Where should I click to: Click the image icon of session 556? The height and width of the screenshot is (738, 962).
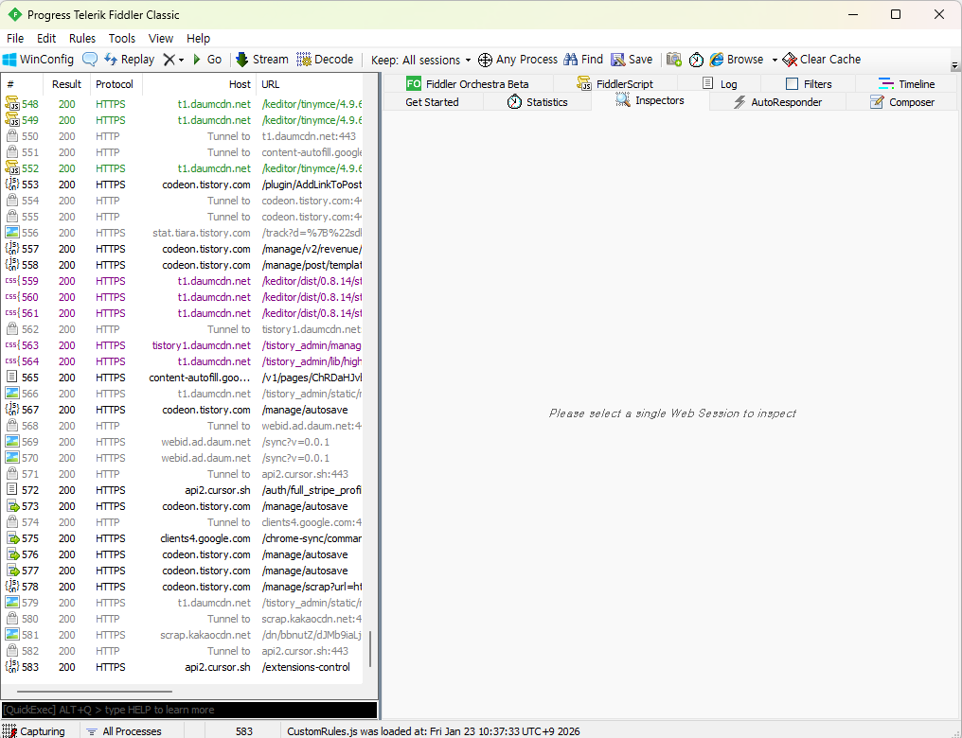[x=12, y=233]
